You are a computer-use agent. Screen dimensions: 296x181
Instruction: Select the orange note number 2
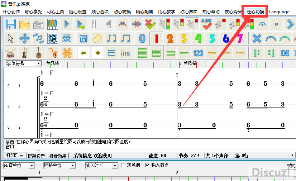[170, 38]
